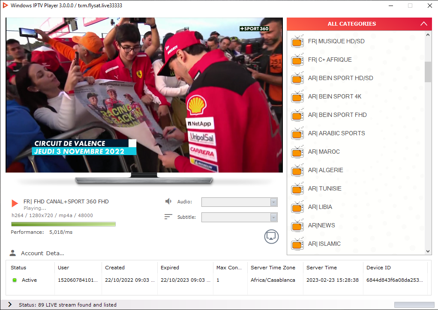Click the ALL CATEGORIES header

359,24
